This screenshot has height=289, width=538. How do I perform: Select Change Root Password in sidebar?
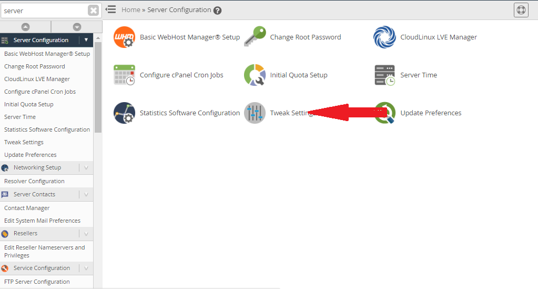pos(34,66)
